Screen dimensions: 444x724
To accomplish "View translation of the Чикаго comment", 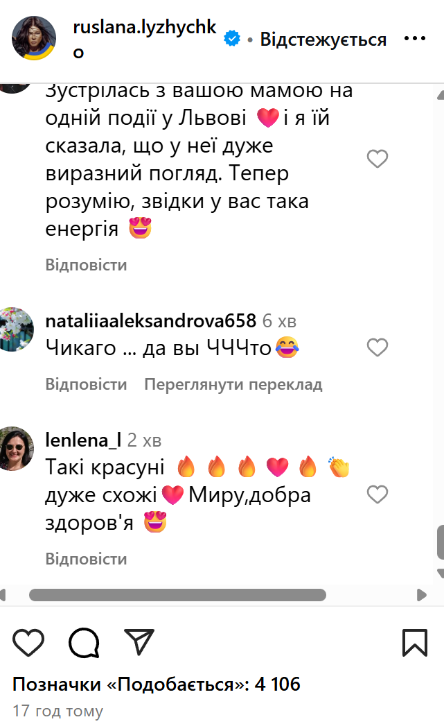I will tap(233, 384).
